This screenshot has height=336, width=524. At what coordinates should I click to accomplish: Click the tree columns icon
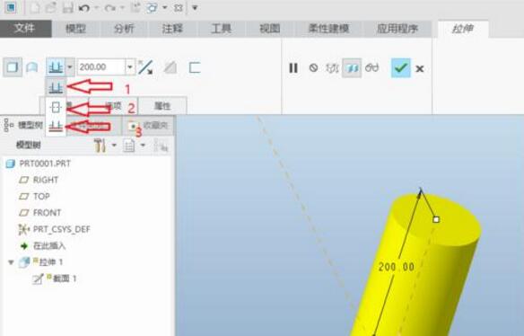pyautogui.click(x=161, y=146)
